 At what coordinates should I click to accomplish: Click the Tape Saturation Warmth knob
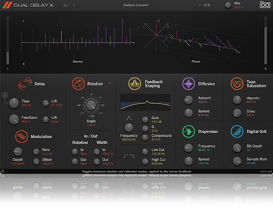pyautogui.click(x=237, y=100)
